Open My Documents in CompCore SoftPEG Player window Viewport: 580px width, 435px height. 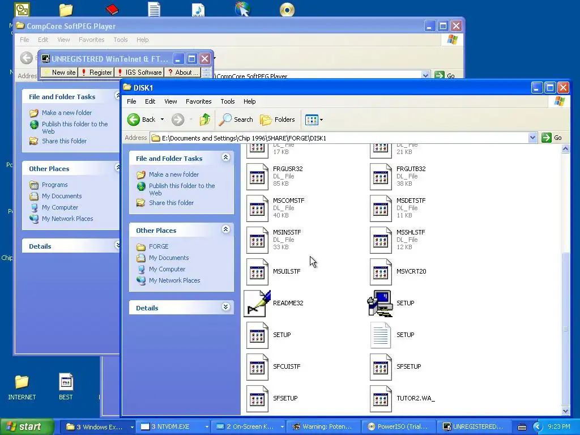[x=61, y=196]
